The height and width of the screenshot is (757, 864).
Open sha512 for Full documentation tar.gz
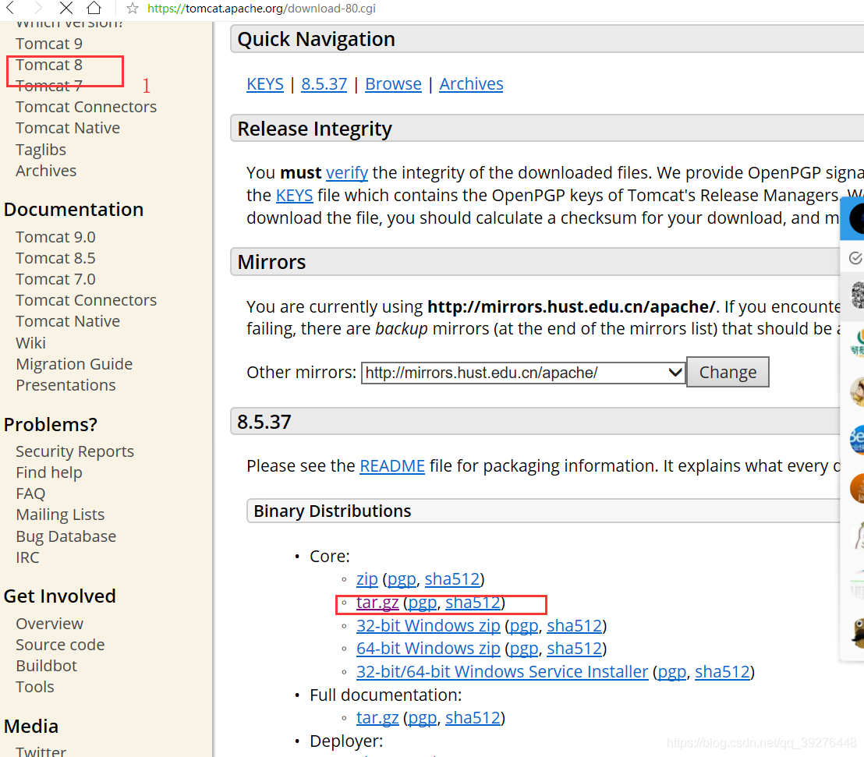coord(473,718)
